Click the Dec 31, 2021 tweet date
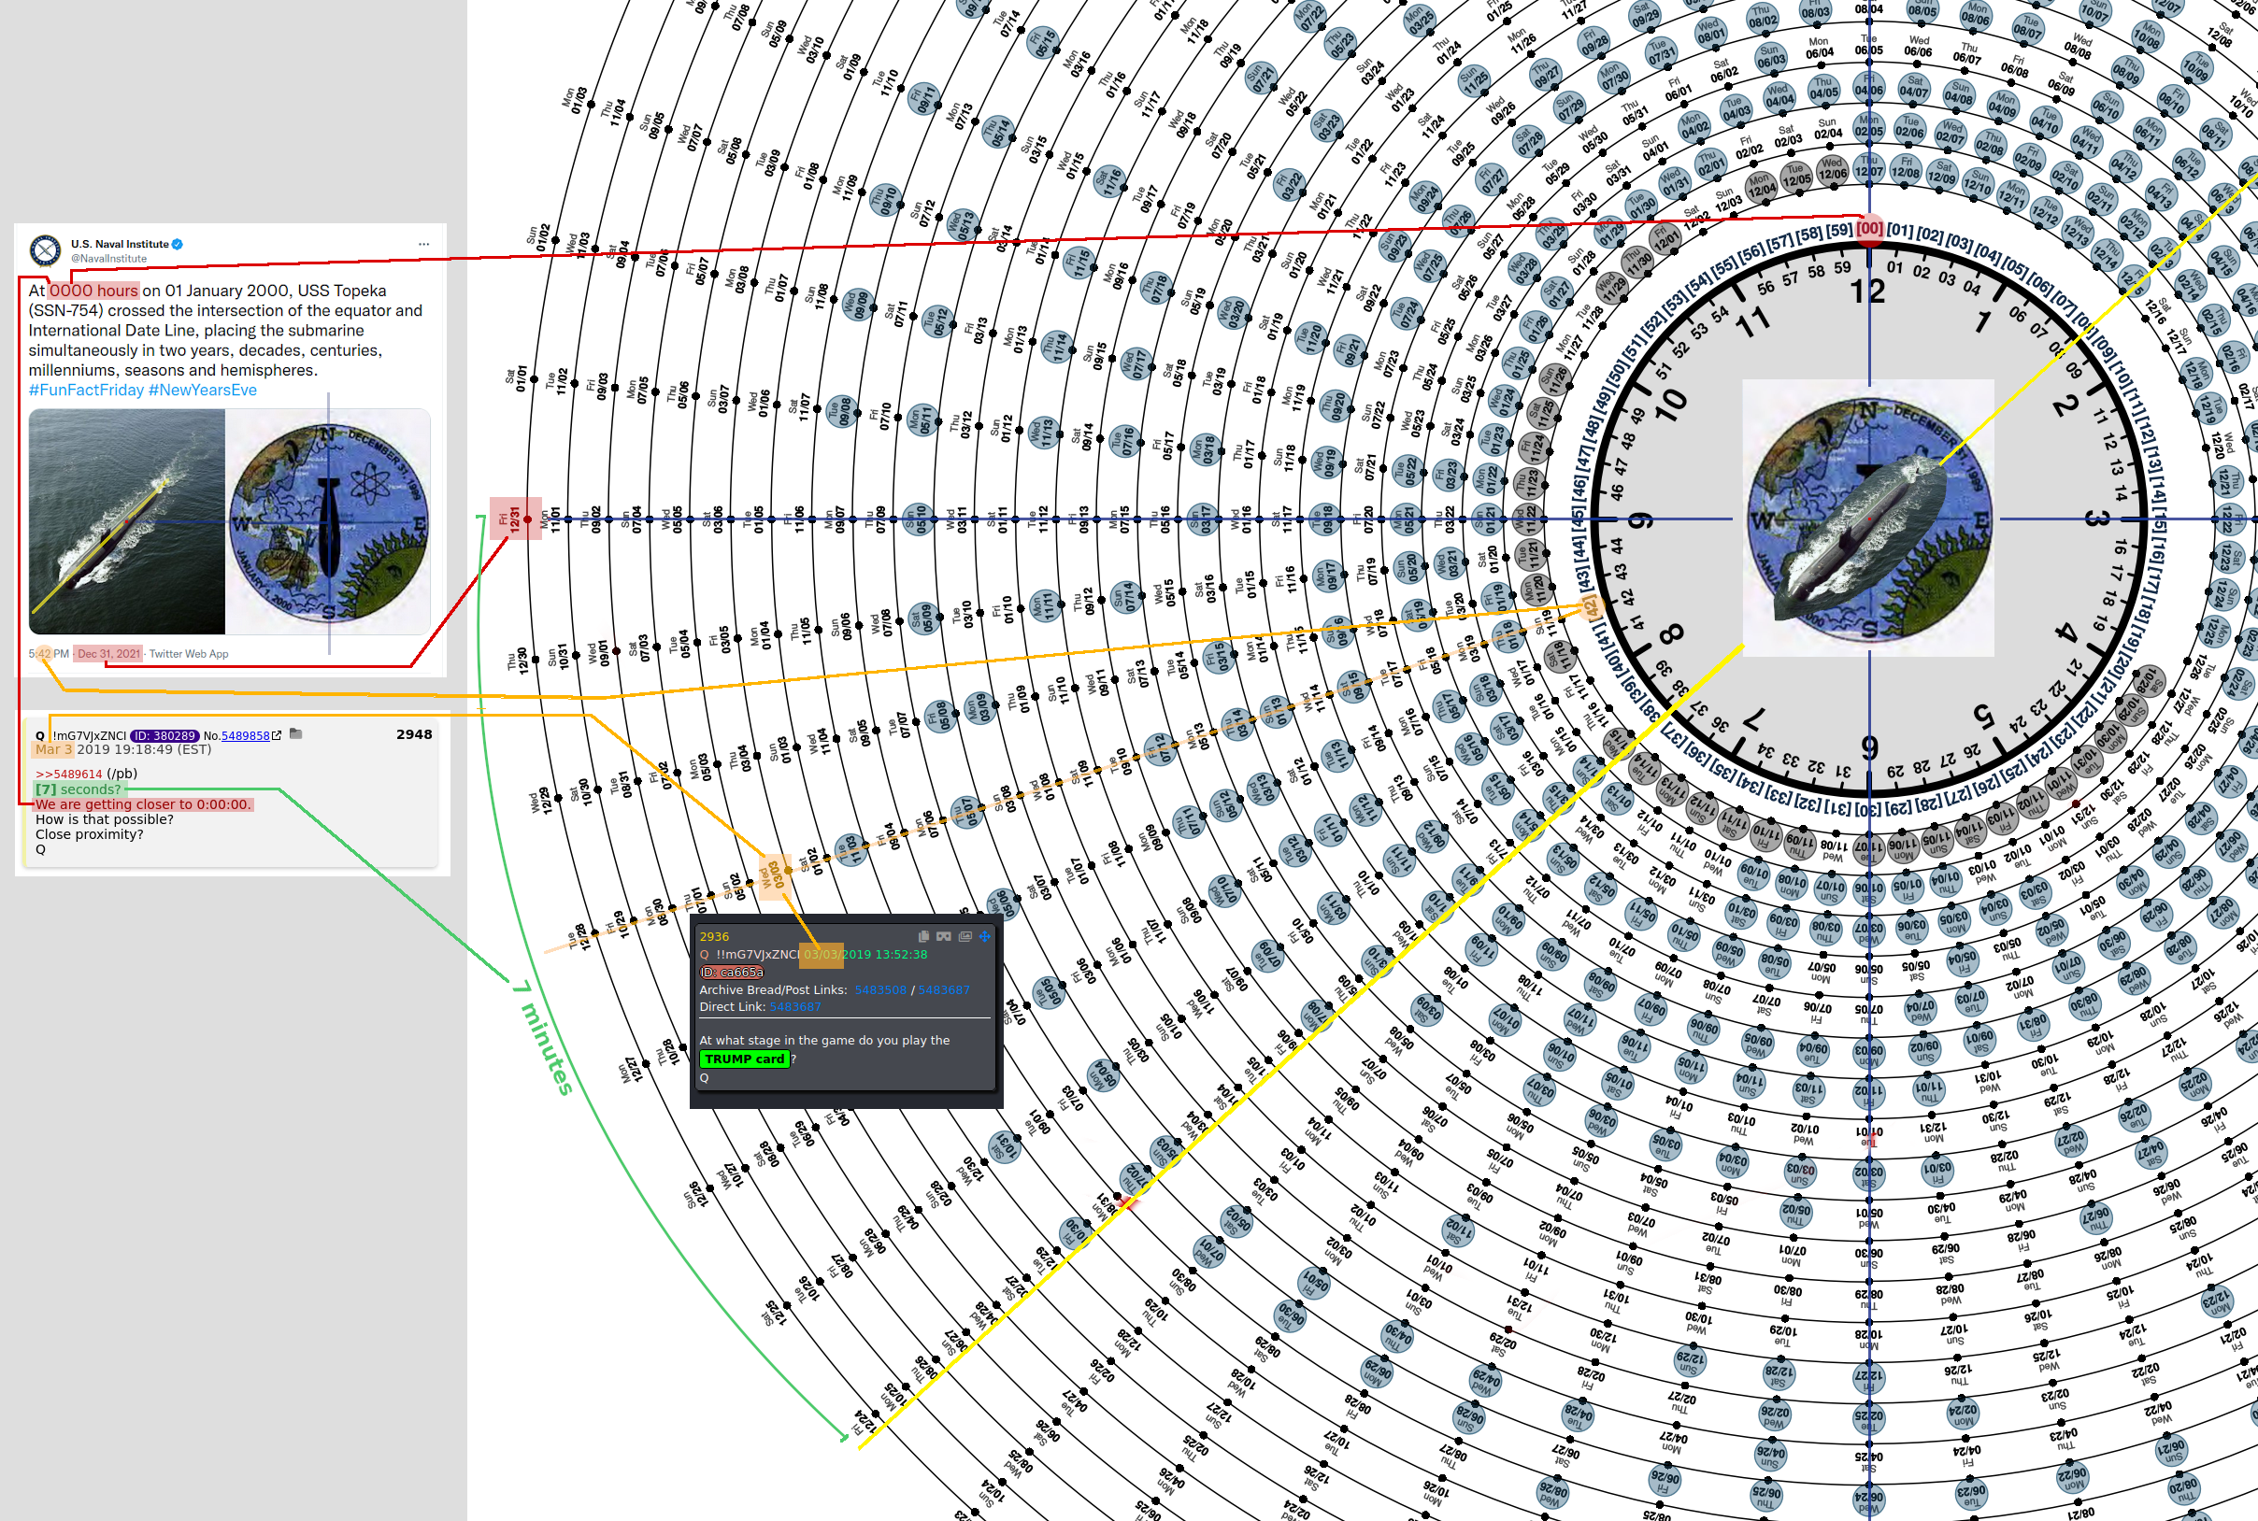2258x1521 pixels. [108, 654]
